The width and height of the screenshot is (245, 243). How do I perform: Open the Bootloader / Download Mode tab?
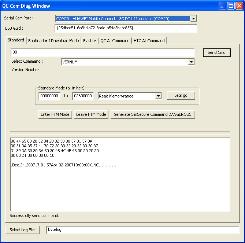53,41
